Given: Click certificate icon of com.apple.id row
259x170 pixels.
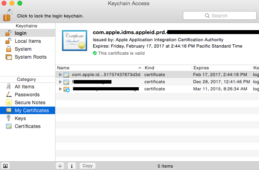Looking at the screenshot, I should click(x=66, y=75).
